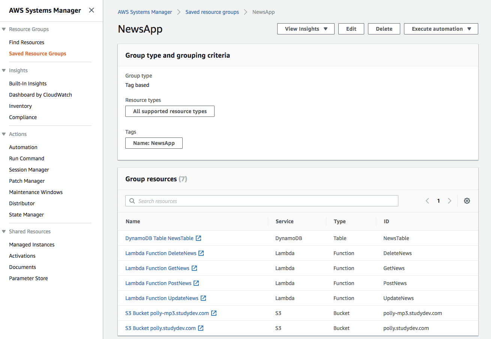Open Patch Manager

27,181
